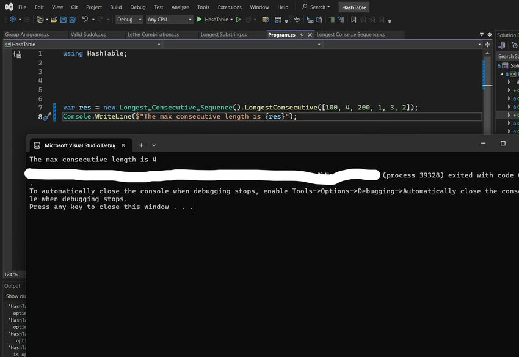Click the 'The max consecutive length is 4' line

[93, 160]
